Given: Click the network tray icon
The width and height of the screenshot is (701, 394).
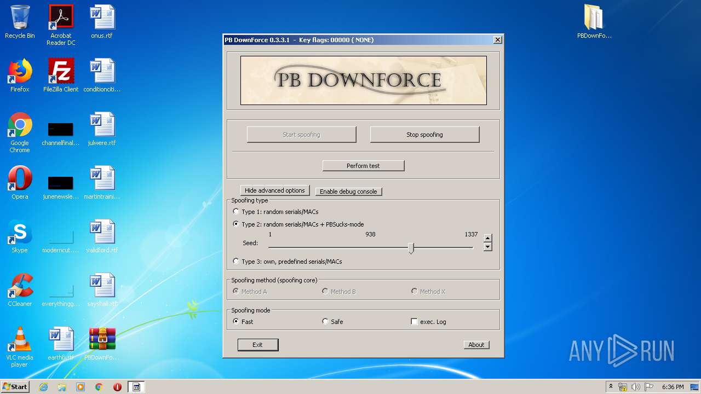Looking at the screenshot, I should [x=623, y=387].
